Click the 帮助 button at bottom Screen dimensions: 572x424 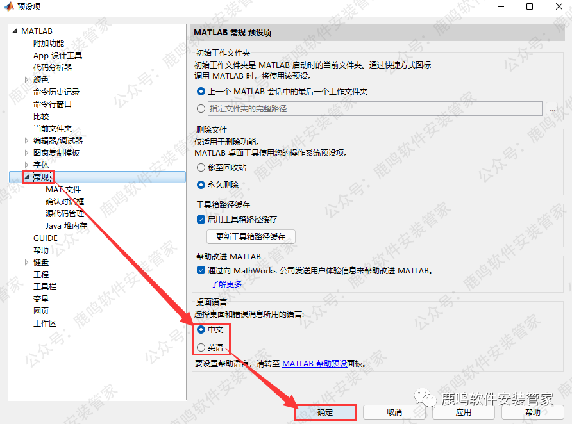[533, 412]
